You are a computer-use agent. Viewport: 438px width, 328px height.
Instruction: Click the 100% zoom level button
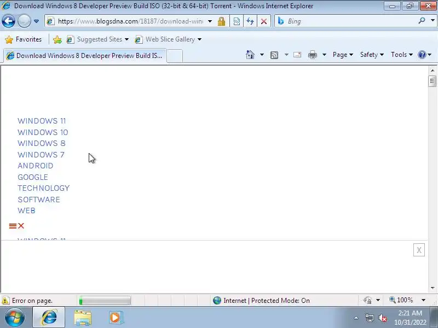401,300
